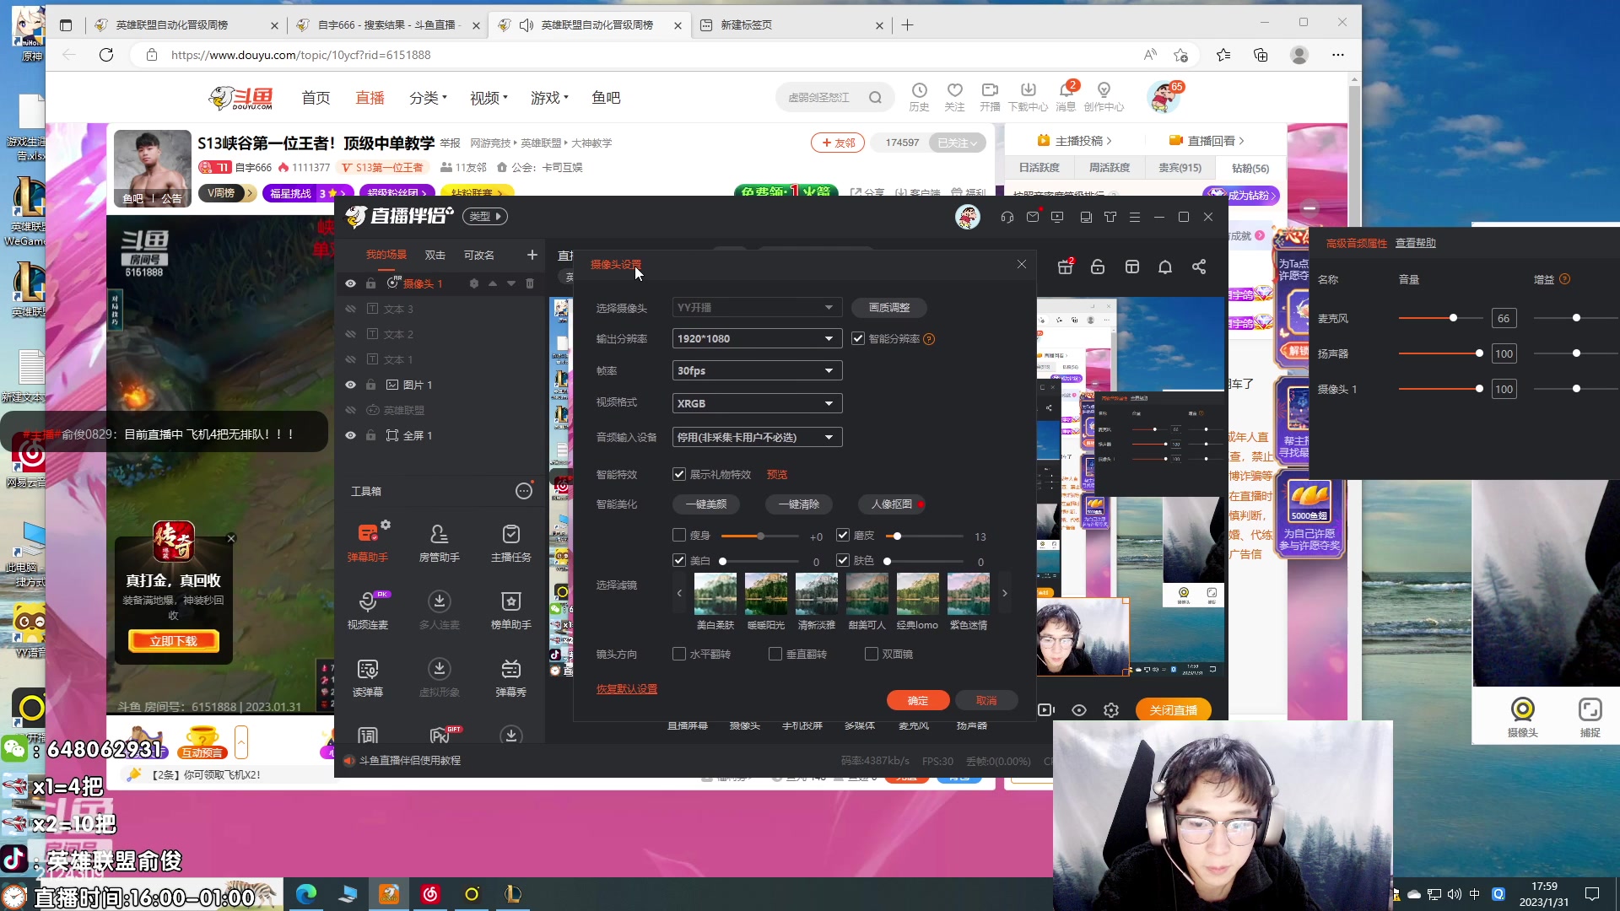Click the 捕捉 capture icon
The width and height of the screenshot is (1620, 911).
point(1590,717)
